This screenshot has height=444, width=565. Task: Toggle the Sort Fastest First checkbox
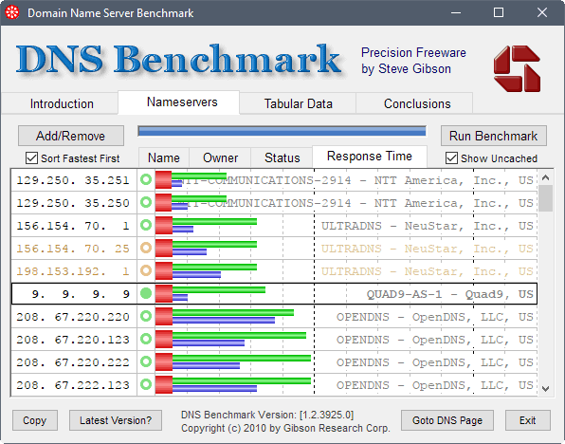point(31,158)
